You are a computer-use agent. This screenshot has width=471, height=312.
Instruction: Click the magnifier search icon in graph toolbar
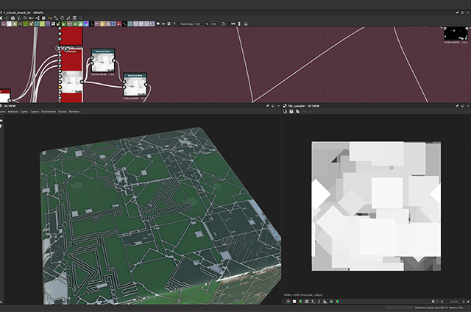25,18
